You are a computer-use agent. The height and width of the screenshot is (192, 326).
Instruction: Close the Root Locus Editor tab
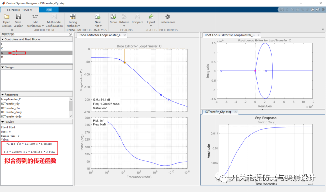click(258, 35)
